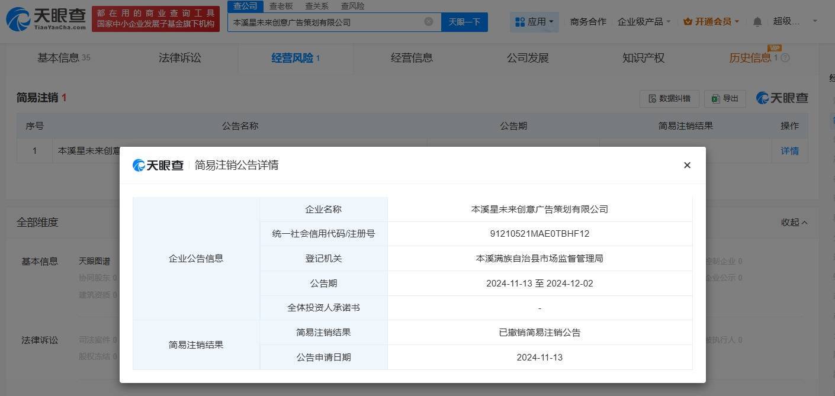
Task: Click help icon beside 历史信息
Action: [x=785, y=58]
